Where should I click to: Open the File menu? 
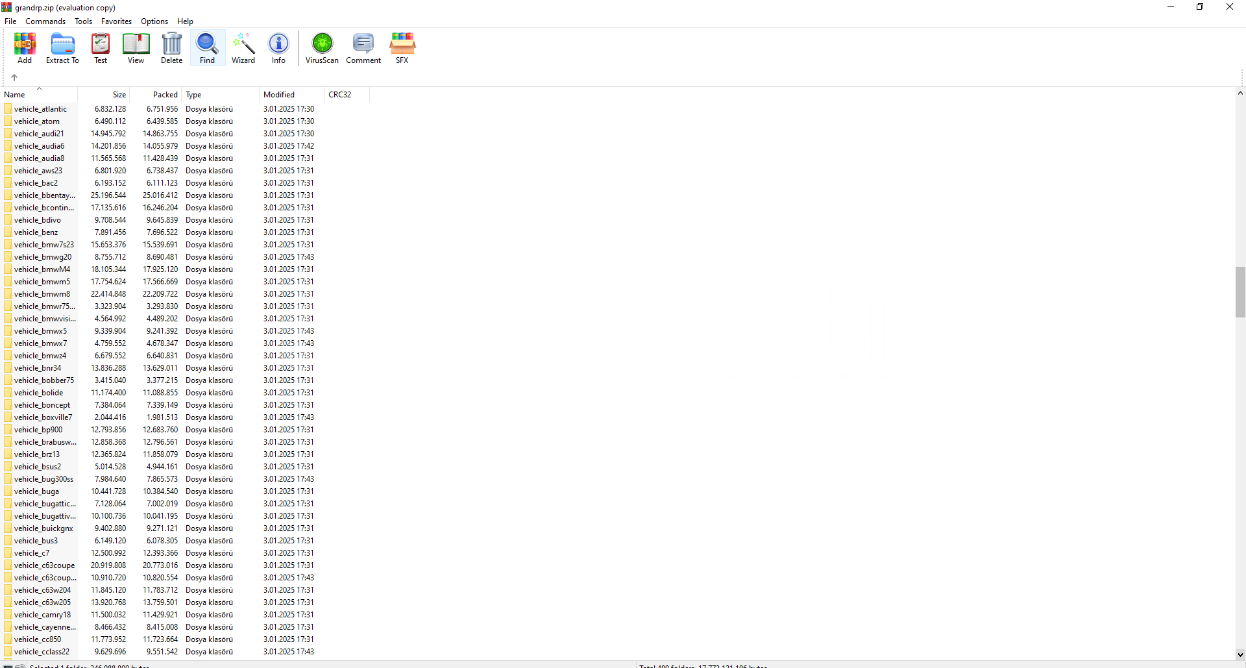pyautogui.click(x=10, y=21)
